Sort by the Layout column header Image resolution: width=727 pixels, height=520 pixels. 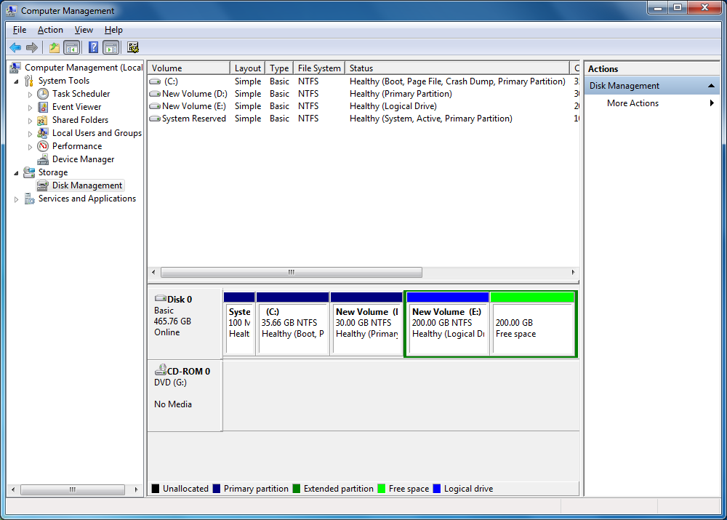pyautogui.click(x=248, y=68)
